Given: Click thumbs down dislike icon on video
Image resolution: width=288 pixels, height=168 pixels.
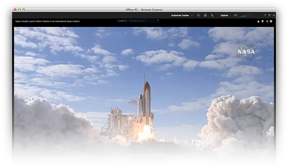Looking at the screenshot, I should 263,21.
